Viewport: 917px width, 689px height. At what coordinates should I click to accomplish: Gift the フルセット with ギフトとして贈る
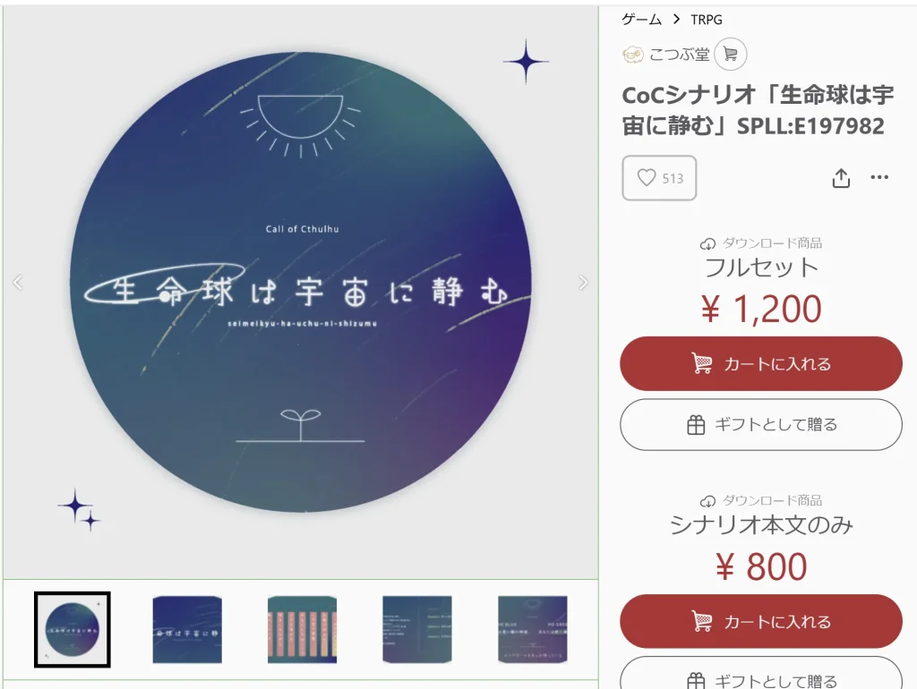pos(761,425)
